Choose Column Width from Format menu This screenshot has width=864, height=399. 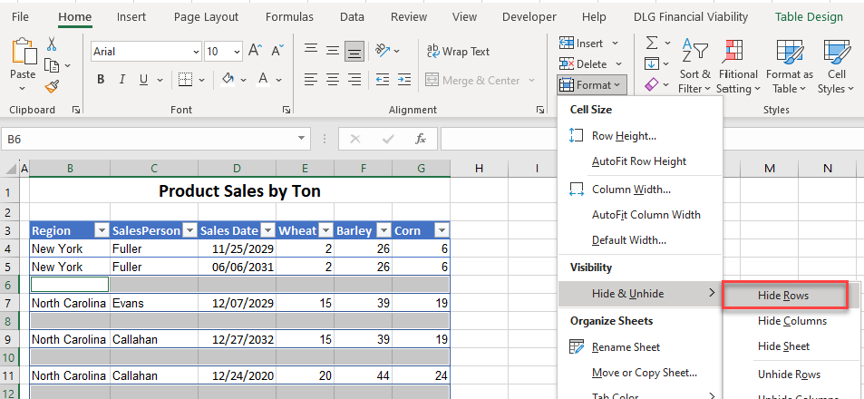pyautogui.click(x=631, y=190)
